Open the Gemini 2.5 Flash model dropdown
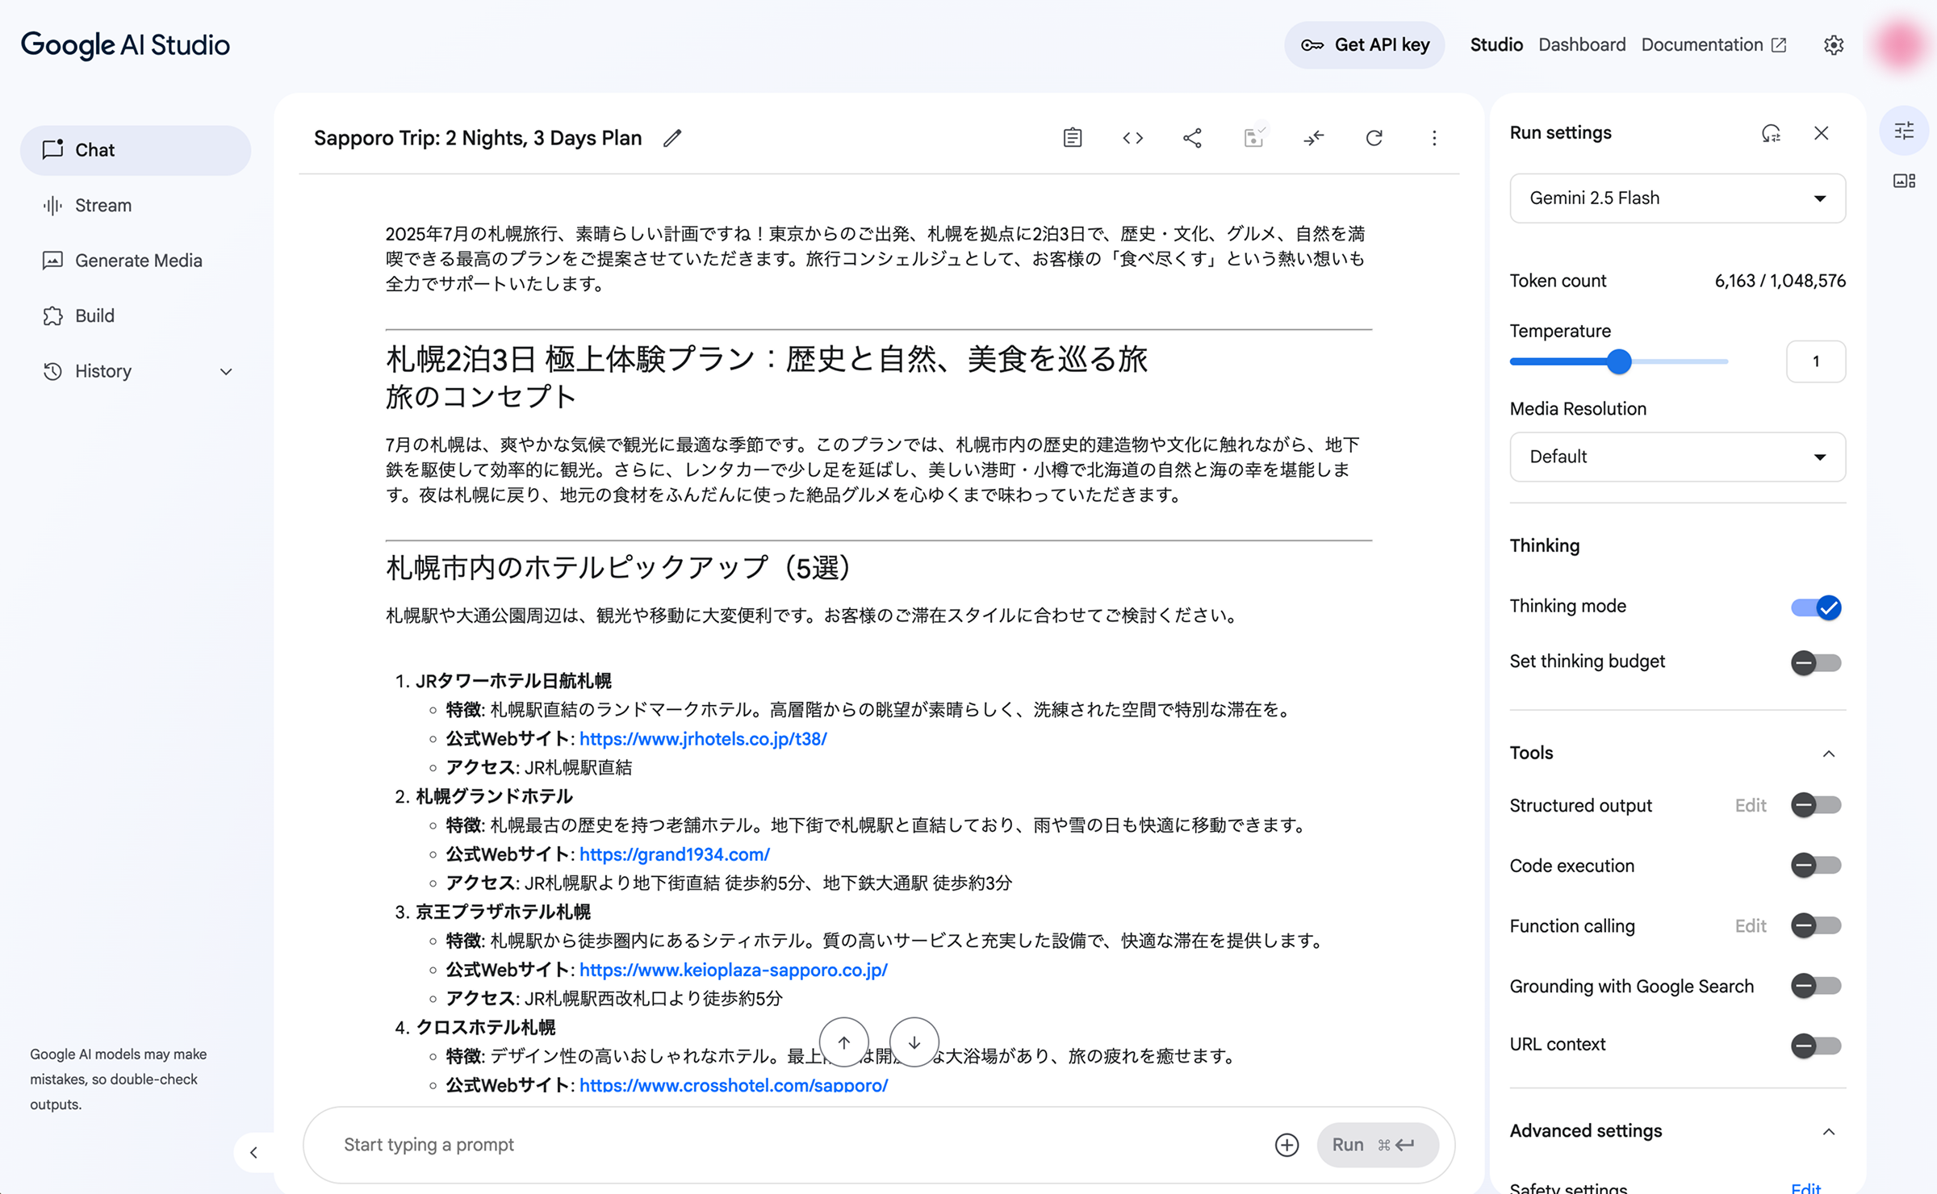 (x=1678, y=198)
